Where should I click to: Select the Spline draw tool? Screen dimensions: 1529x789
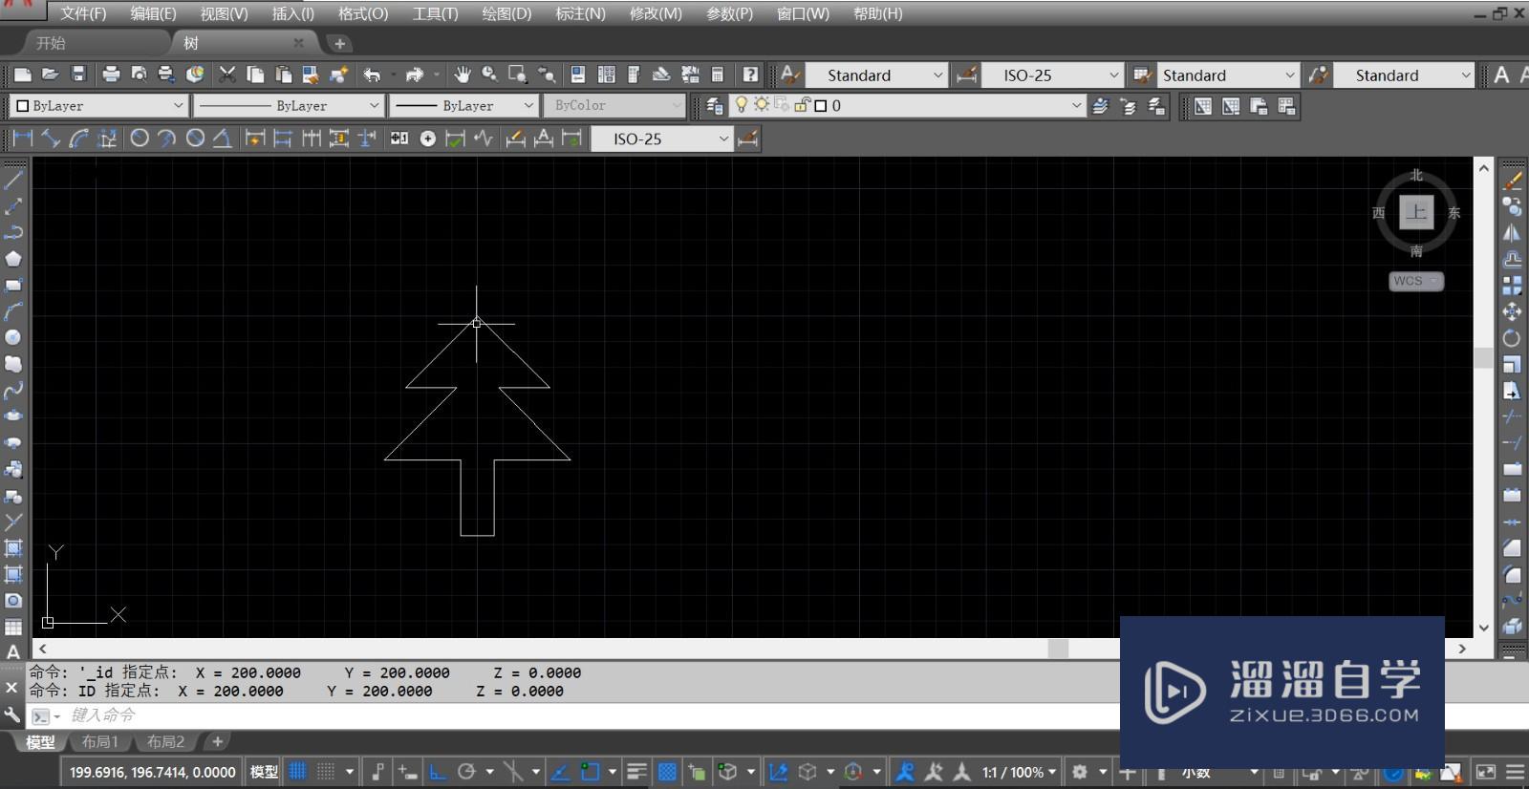point(13,391)
